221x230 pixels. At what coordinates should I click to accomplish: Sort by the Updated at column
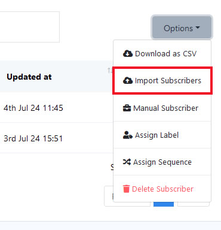[29, 77]
